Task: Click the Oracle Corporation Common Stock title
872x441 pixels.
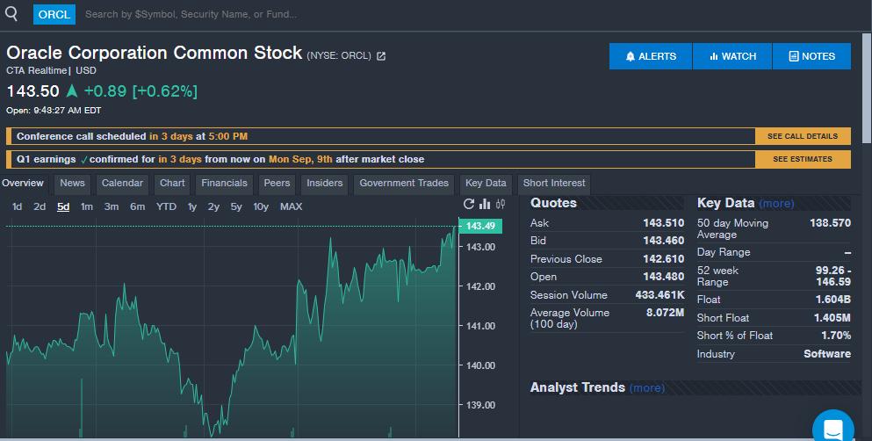Action: pos(154,53)
